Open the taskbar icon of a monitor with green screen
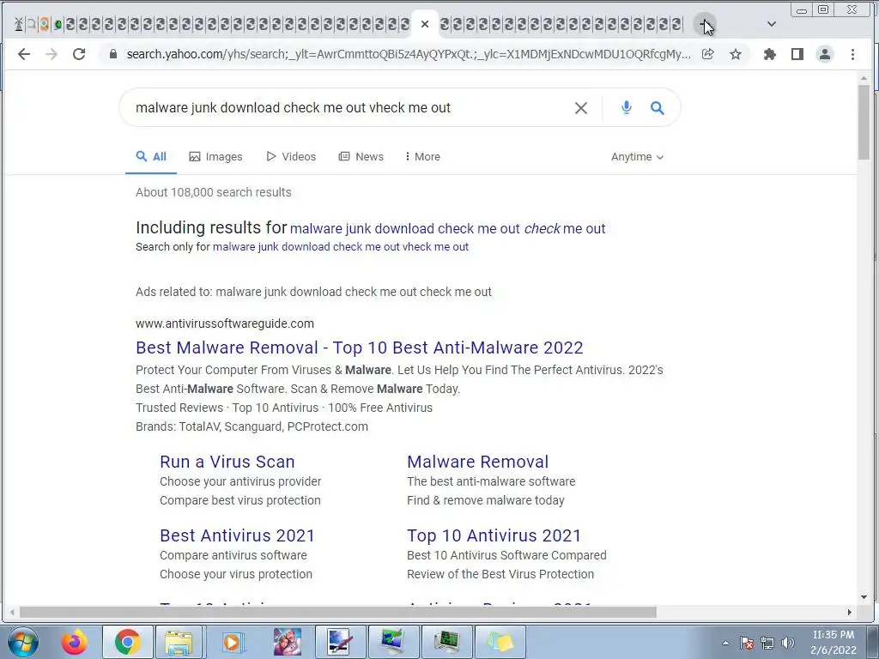The image size is (879, 659). point(393,642)
